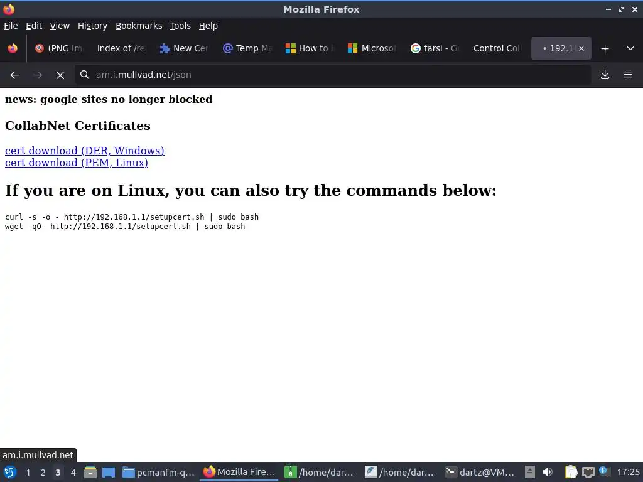Switch to the archive /home/dar taskbar window
Screen dimensions: 643x482
(x=320, y=472)
